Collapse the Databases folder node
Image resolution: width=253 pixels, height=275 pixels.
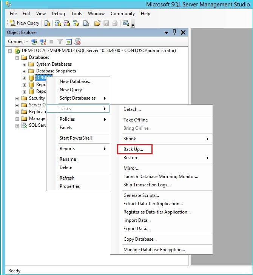tap(17, 58)
